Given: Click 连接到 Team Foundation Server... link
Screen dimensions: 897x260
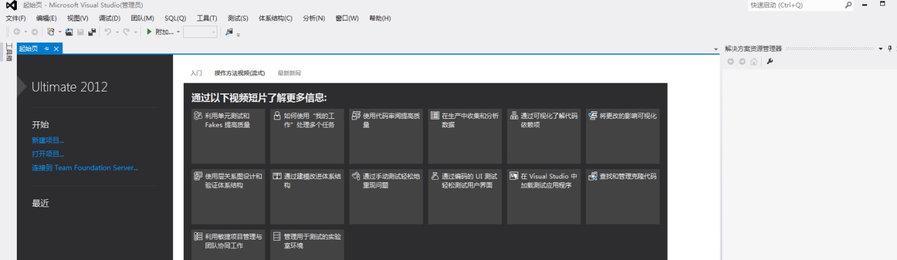Looking at the screenshot, I should coord(85,168).
